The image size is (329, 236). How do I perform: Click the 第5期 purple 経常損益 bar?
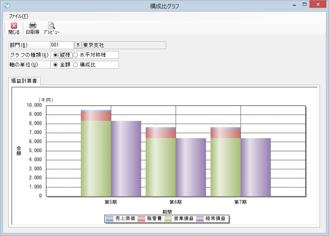tap(126, 159)
